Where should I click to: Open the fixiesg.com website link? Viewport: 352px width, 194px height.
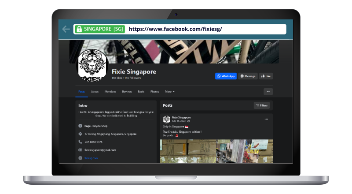tap(91, 158)
